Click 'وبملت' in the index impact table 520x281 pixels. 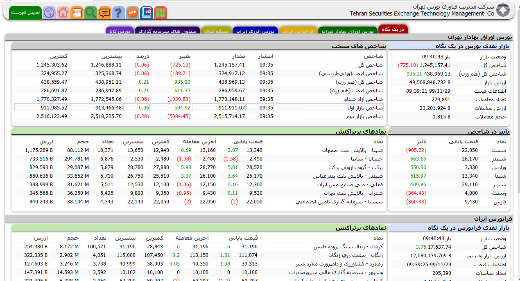[499, 193]
